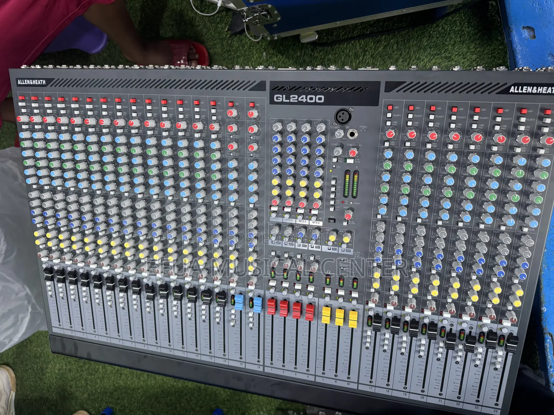Tap the MTX 1 label strip
This screenshot has height=415, width=554.
(276, 219)
